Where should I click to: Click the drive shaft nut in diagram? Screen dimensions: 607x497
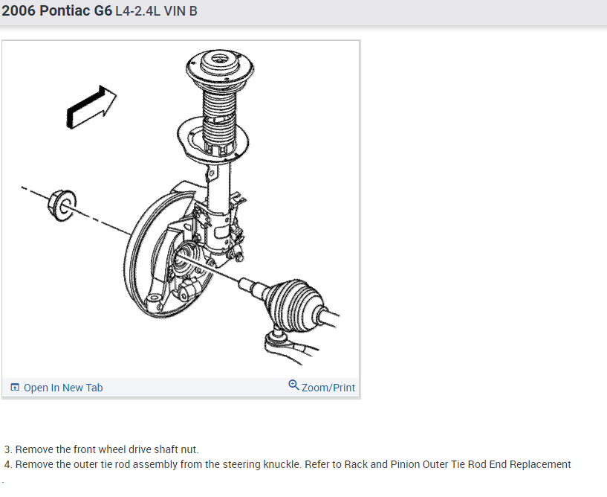point(62,205)
